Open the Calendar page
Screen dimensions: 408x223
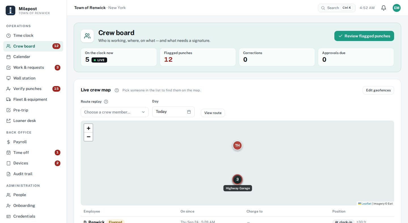click(33, 57)
